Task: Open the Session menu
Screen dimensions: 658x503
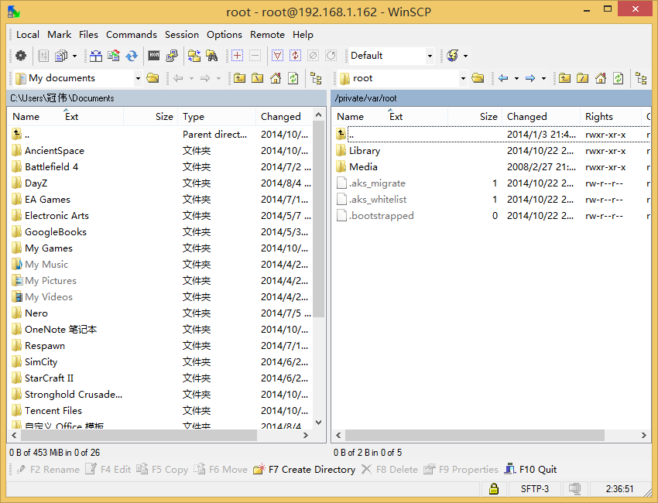Action: pyautogui.click(x=182, y=34)
